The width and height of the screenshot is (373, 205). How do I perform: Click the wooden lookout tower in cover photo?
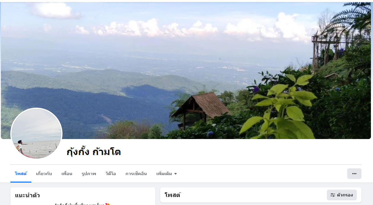325,52
